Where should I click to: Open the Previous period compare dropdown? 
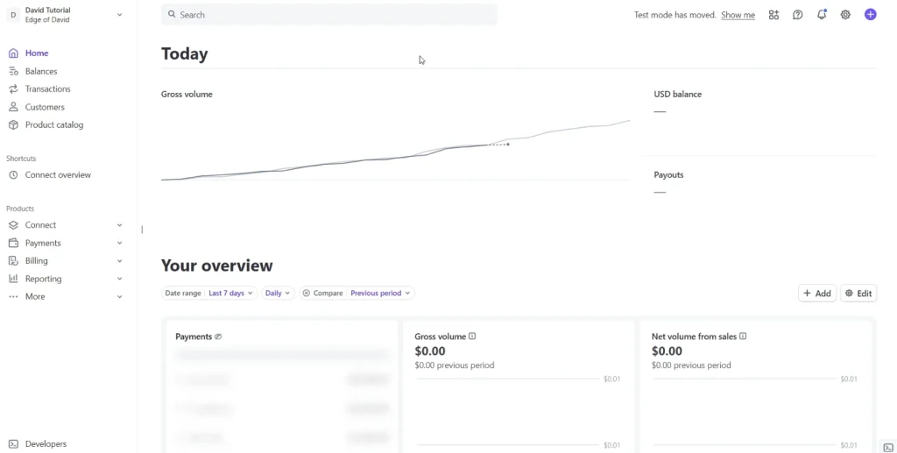pos(380,294)
